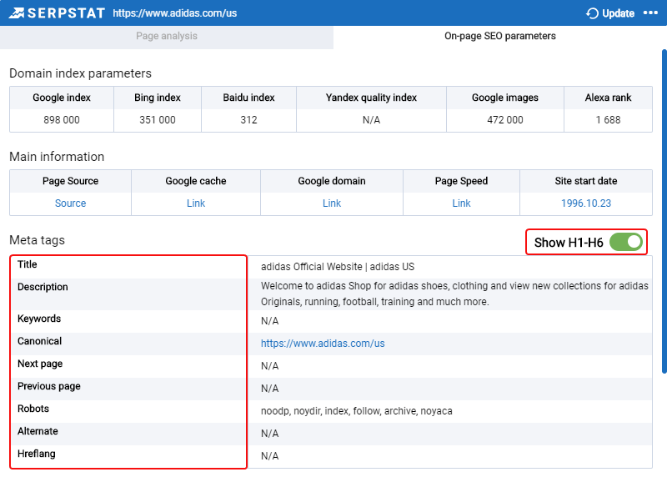667x477 pixels.
Task: Click the Google index value 898 000
Action: [x=62, y=120]
